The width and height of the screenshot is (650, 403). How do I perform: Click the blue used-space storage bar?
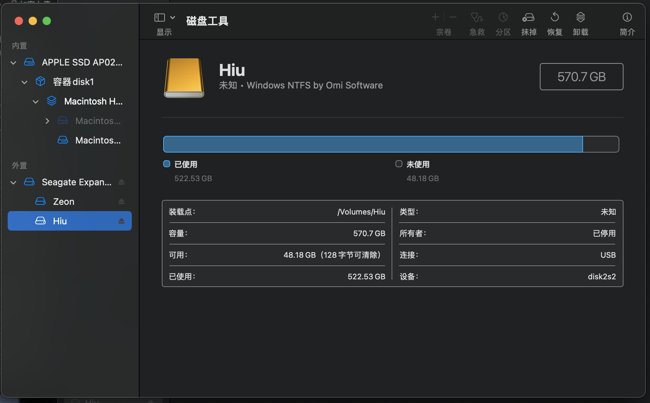coord(373,144)
